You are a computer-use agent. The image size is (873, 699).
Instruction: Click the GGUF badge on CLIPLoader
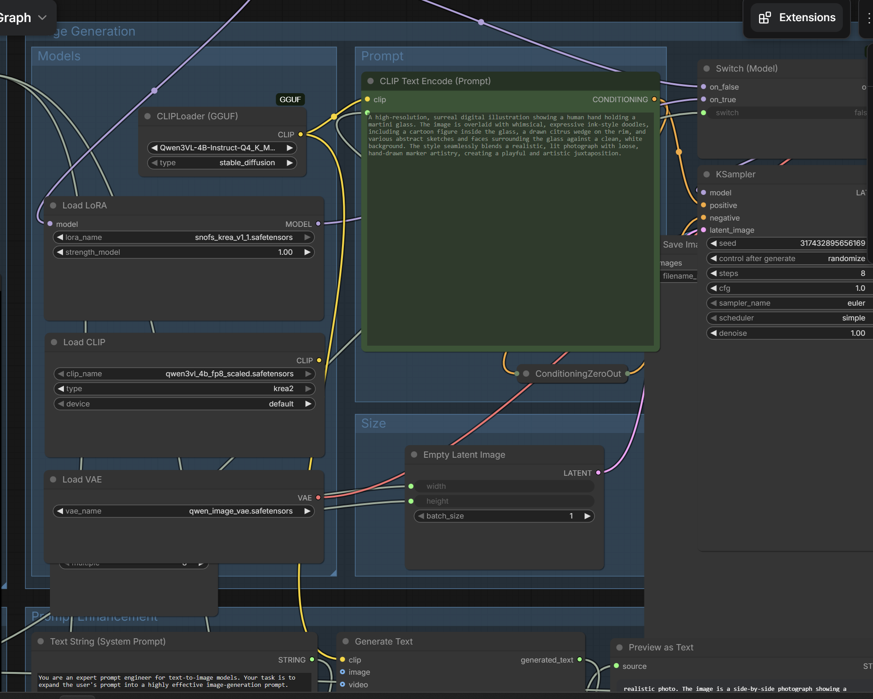[x=290, y=99]
